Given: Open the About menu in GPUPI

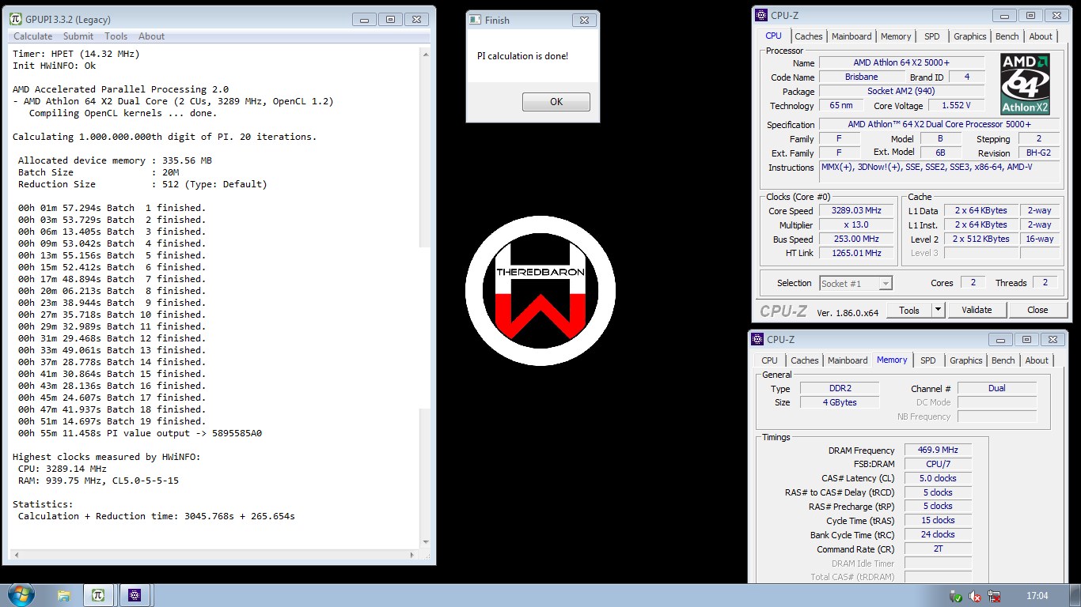Looking at the screenshot, I should pos(151,36).
